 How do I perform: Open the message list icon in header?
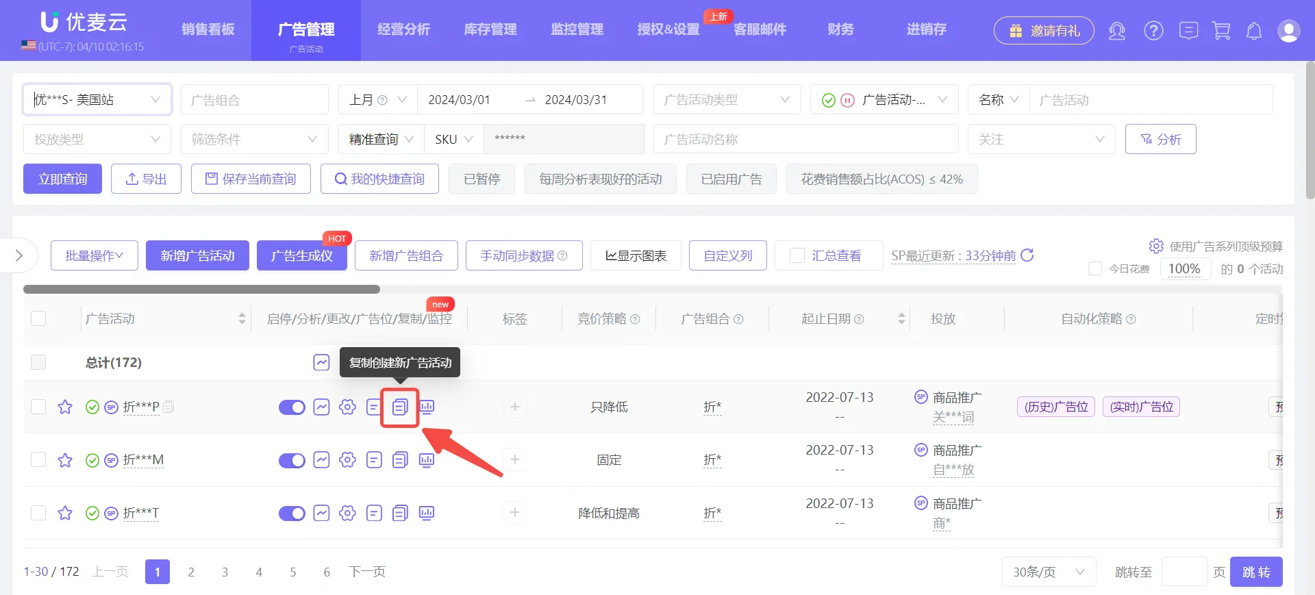tap(1188, 31)
